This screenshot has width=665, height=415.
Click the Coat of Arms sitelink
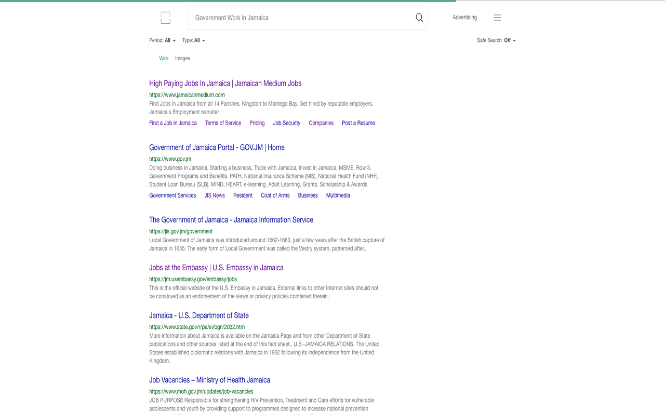tap(275, 196)
